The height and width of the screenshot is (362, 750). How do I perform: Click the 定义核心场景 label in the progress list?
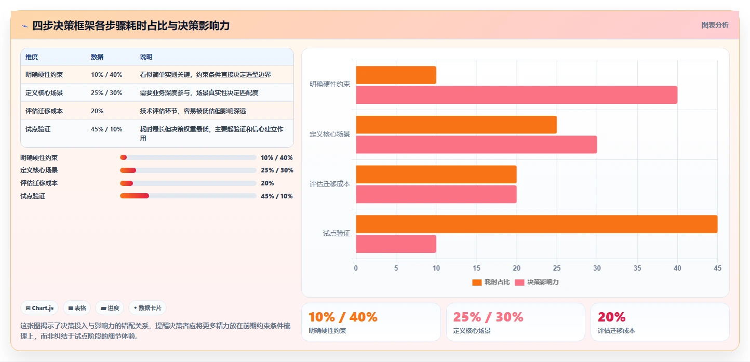[39, 170]
